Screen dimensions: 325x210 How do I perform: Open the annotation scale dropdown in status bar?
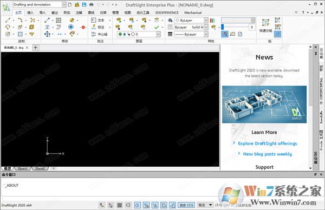205,205
